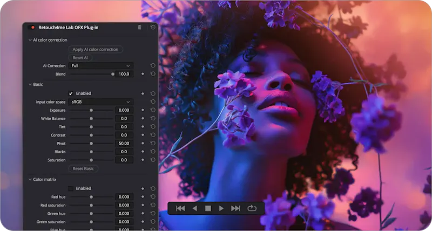Click the Reset Basic button

click(83, 168)
